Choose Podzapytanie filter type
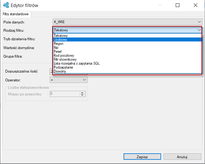 pos(127,67)
